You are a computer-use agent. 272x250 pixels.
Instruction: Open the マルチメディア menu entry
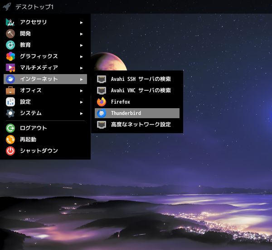click(45, 68)
